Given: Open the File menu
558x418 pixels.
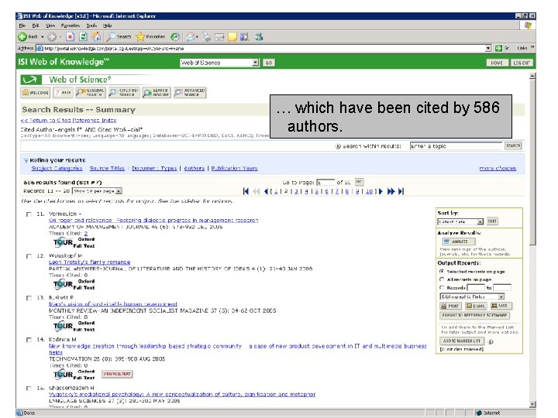Looking at the screenshot, I should click(22, 26).
